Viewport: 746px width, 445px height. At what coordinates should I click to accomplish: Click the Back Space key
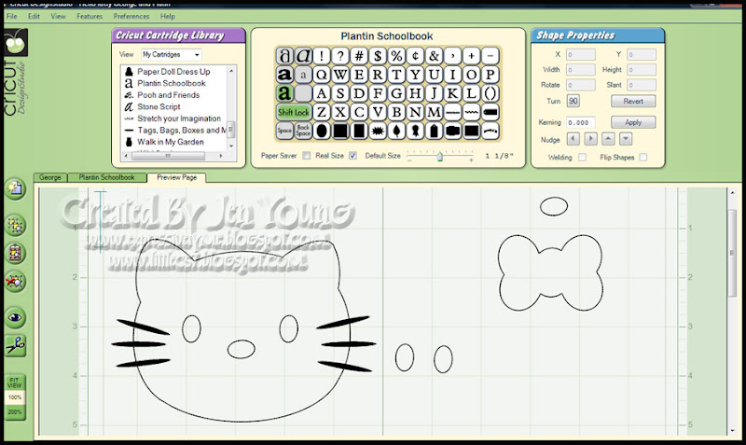(x=304, y=131)
